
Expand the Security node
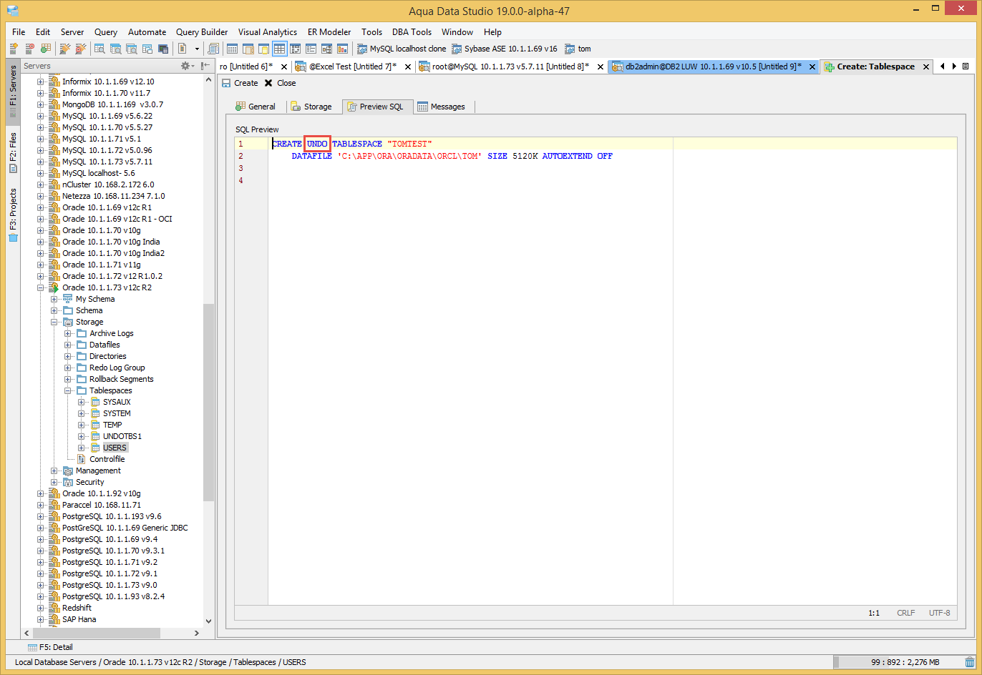[54, 482]
